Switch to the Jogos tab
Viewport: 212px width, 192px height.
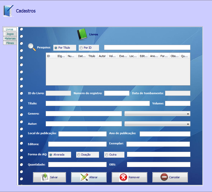click(10, 34)
